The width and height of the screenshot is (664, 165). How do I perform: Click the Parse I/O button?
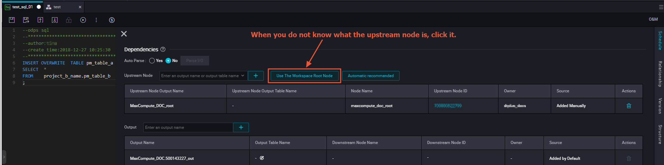pos(195,61)
